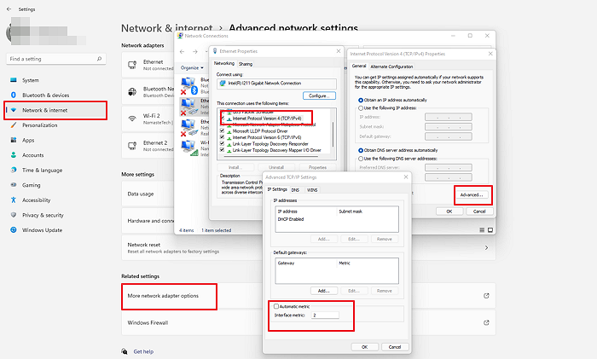
Task: Click the Configure... button
Action: click(320, 96)
